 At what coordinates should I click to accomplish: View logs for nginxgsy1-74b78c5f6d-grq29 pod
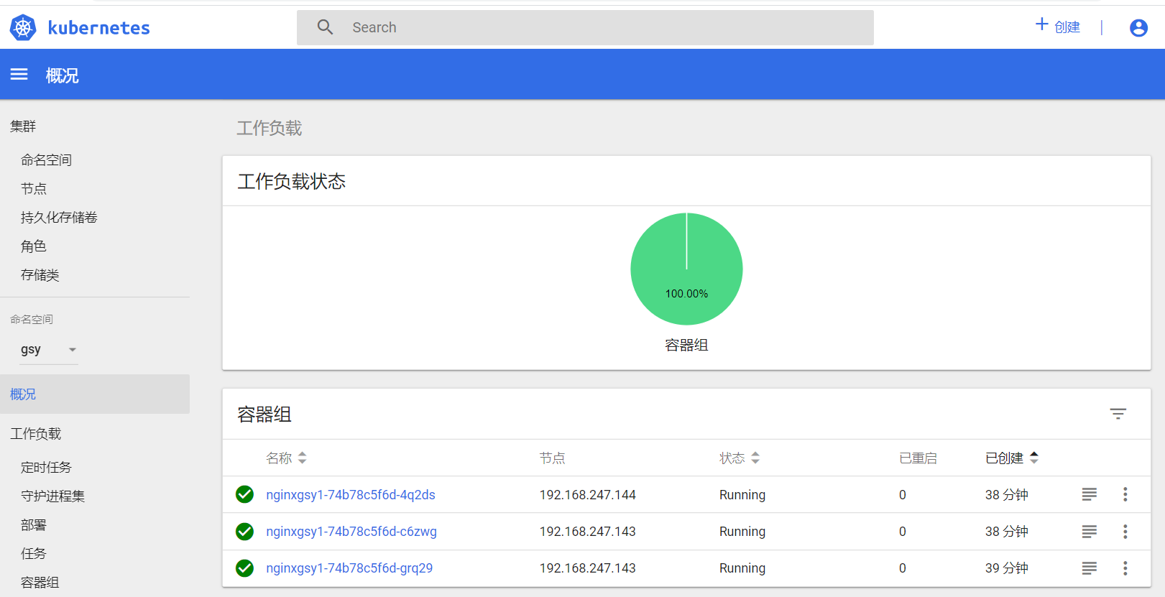(1090, 568)
